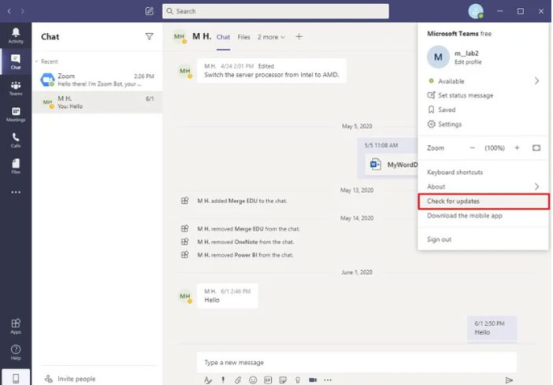553x385 pixels.
Task: Click the Edit profile link
Action: tap(468, 62)
